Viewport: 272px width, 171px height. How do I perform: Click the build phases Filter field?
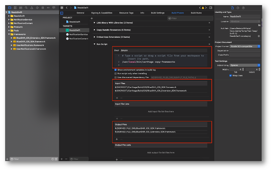tap(190, 18)
